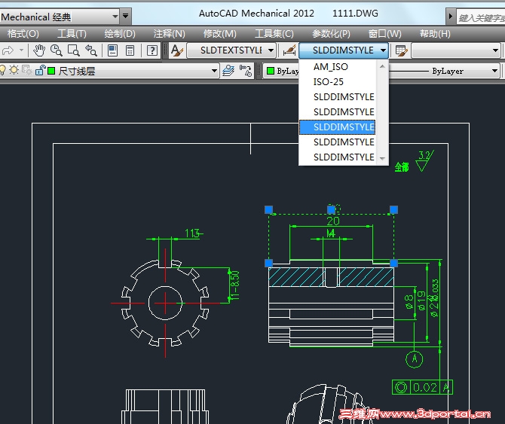Collapse the SLDDIMSTYLE dimension style combo box
The image size is (505, 424).
(x=383, y=50)
